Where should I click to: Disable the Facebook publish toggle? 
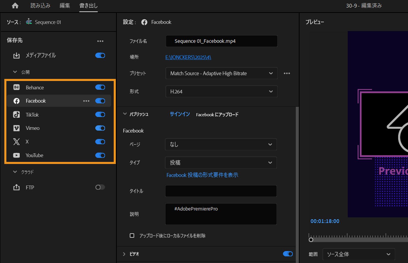click(x=100, y=101)
